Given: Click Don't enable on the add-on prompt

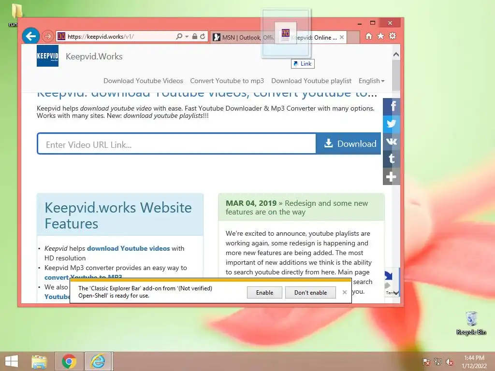Looking at the screenshot, I should point(310,292).
